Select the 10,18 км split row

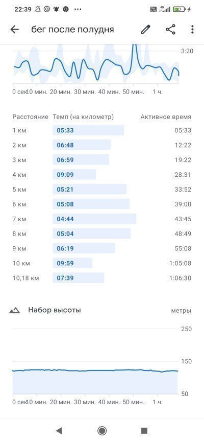coord(102,278)
